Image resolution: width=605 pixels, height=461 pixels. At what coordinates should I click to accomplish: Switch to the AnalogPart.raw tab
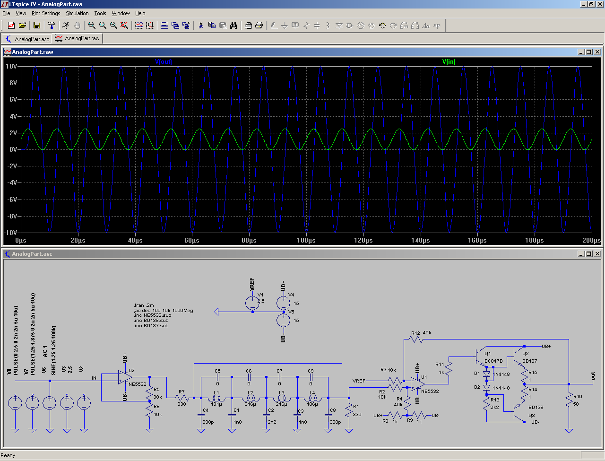pos(78,38)
